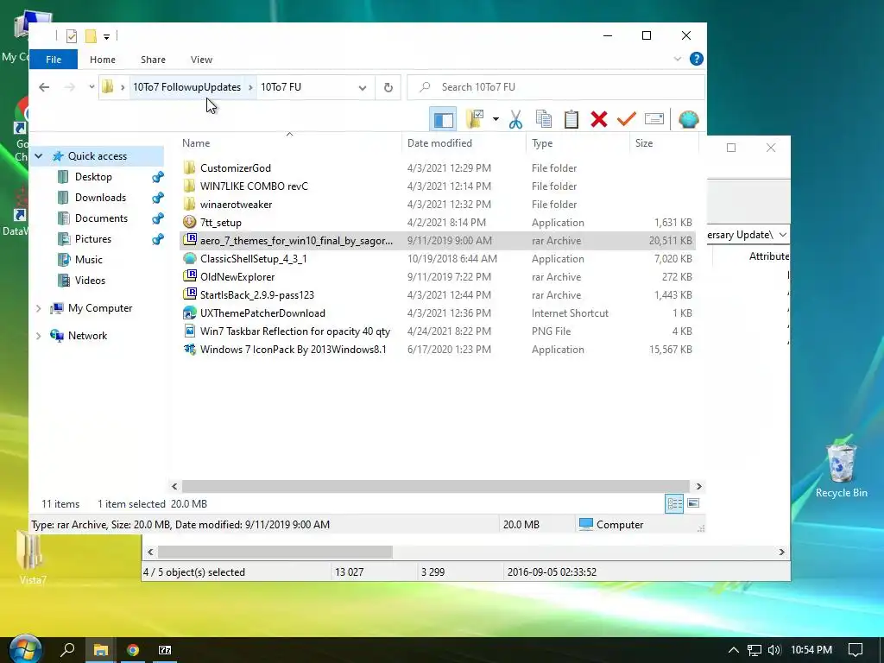Open folder options dropdown arrow in toolbar

(496, 119)
